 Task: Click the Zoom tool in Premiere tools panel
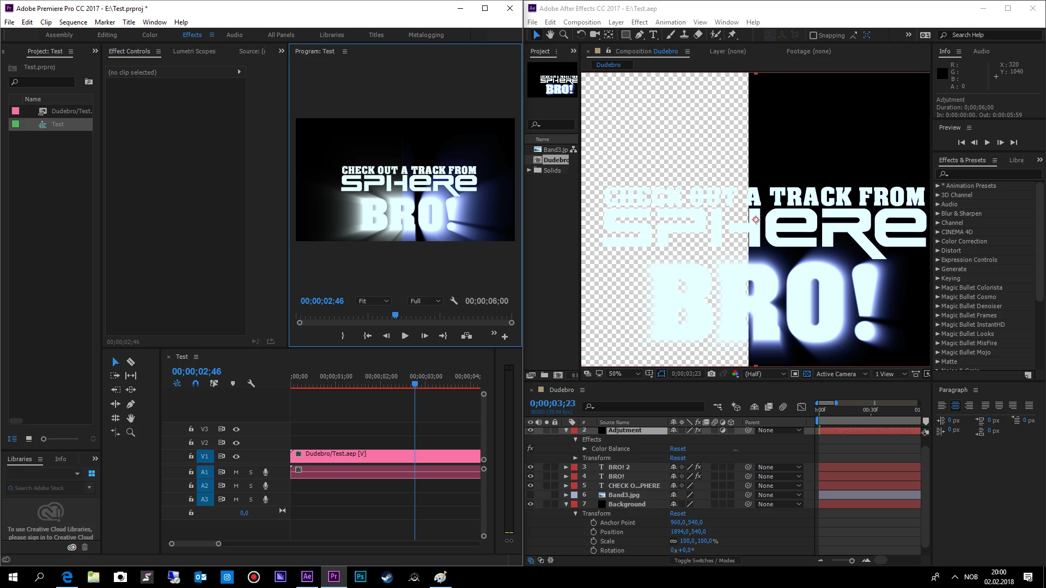pyautogui.click(x=131, y=432)
